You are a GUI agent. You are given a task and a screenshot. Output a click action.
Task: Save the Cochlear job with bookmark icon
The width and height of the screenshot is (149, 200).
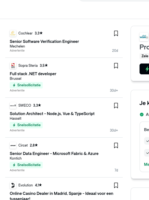click(116, 33)
